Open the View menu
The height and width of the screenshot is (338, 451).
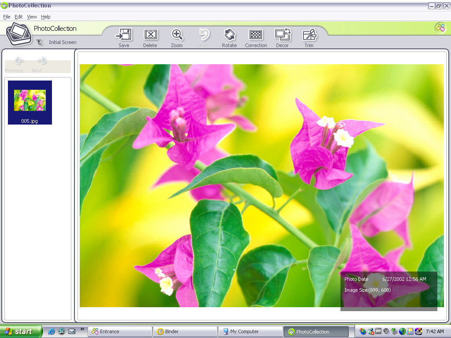32,17
